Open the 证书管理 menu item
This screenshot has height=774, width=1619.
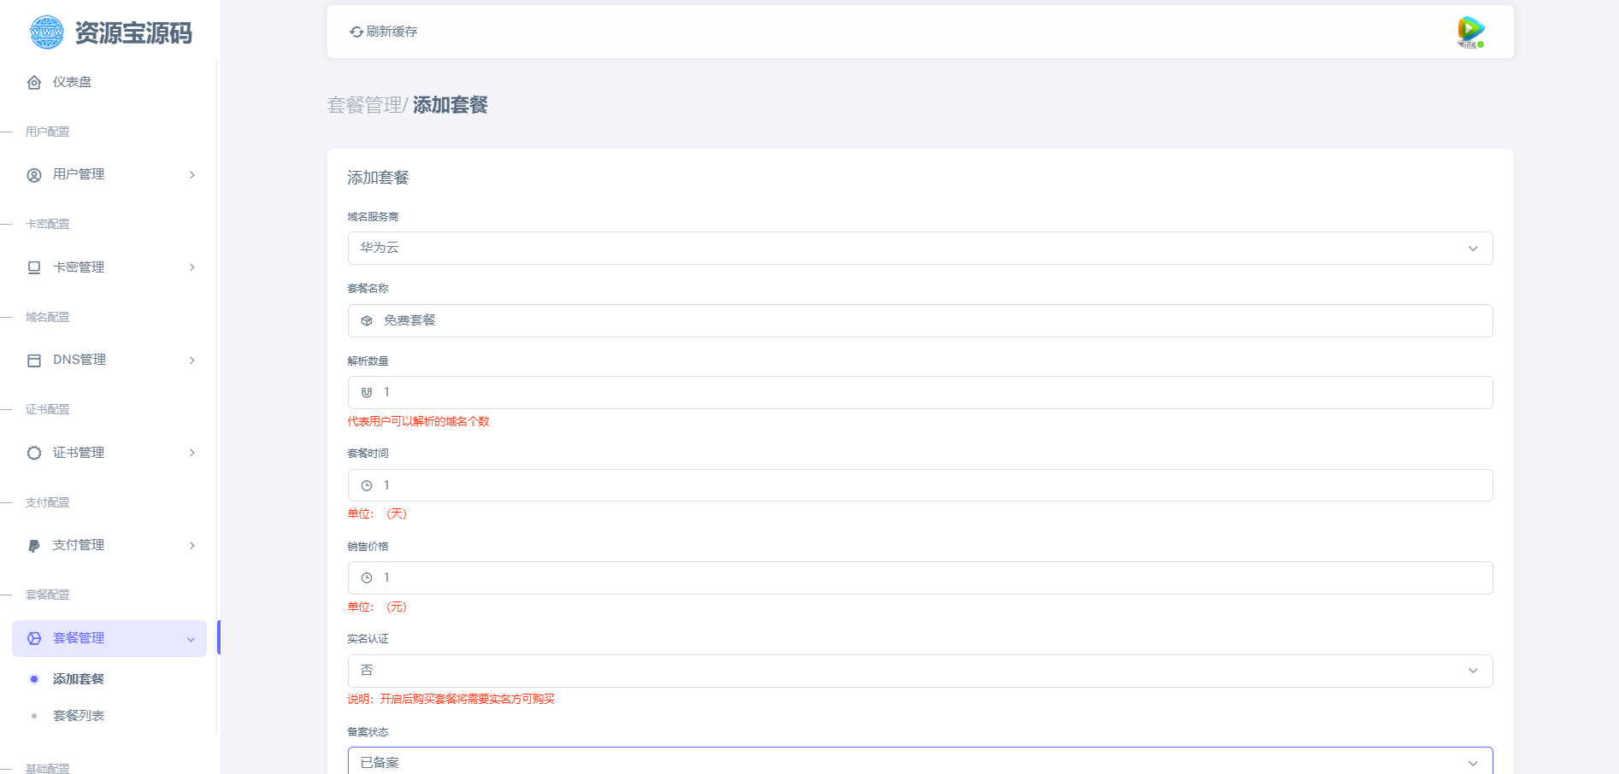[109, 453]
